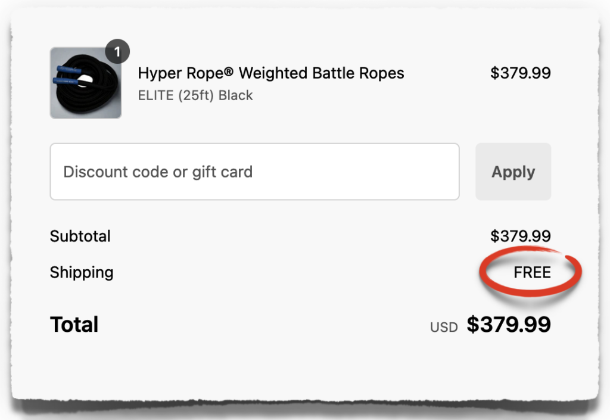Click the placeholder text Discount code or gift card
The image size is (610, 420).
pyautogui.click(x=157, y=171)
